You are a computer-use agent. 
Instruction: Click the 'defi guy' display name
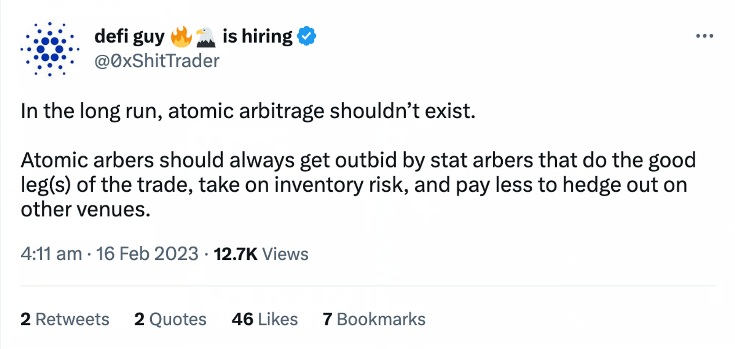pyautogui.click(x=129, y=37)
